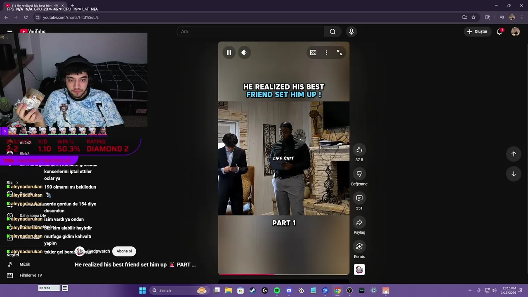Open a new Chrome tab
Screen dimensions: 528x297
click(x=73, y=6)
